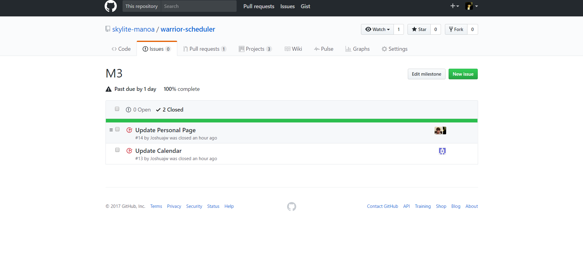Click the closed issue icon for Update Calendar
Image resolution: width=583 pixels, height=275 pixels.
[x=129, y=151]
